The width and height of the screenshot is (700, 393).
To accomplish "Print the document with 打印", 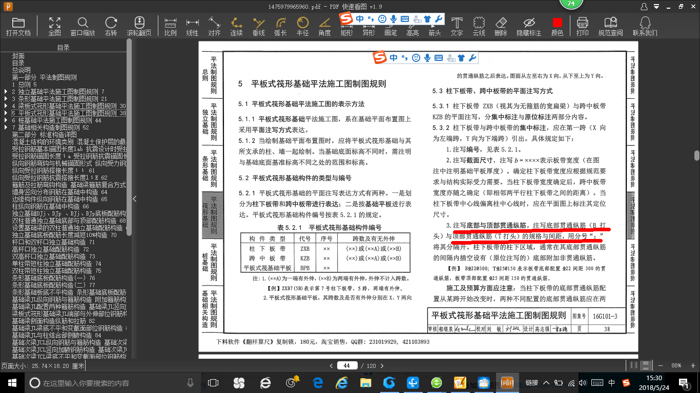I will point(582,26).
